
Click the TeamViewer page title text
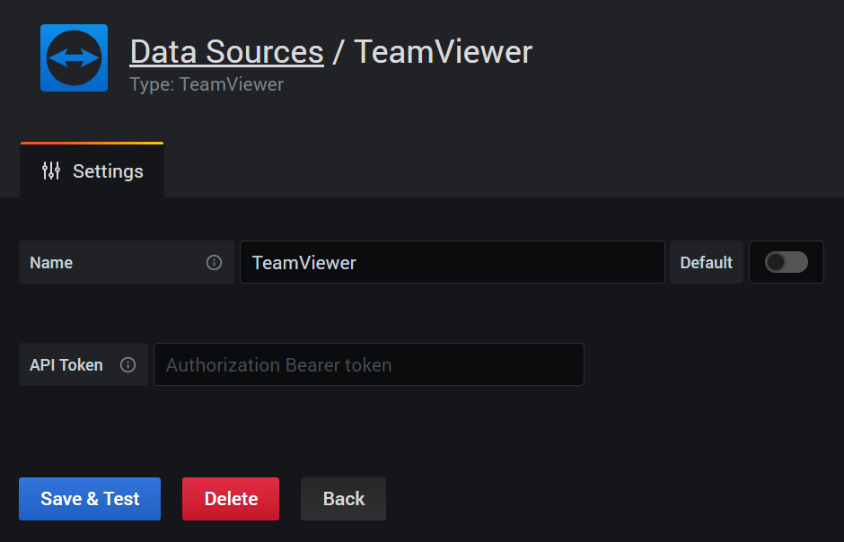444,52
